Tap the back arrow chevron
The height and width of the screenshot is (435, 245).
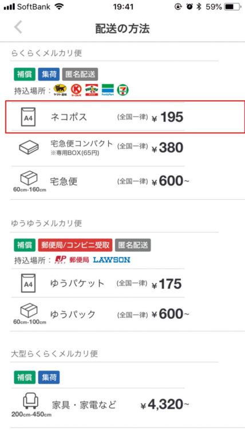tap(18, 27)
